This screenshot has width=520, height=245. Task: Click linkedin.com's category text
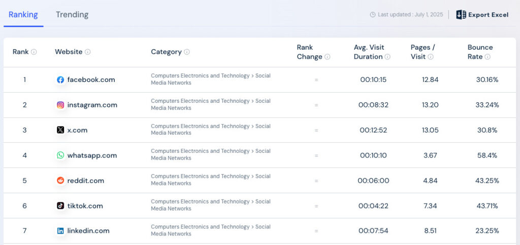[x=210, y=230]
